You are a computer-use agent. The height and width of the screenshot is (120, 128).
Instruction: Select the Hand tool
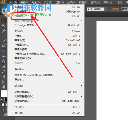pos(4,87)
